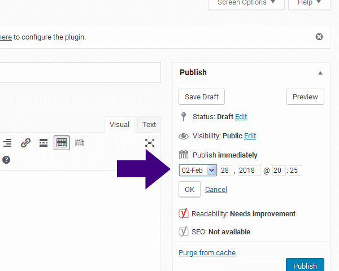
Task: Click the year field showing 2018
Action: pos(249,170)
